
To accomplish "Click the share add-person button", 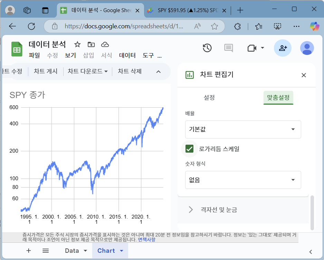I will coord(283,48).
